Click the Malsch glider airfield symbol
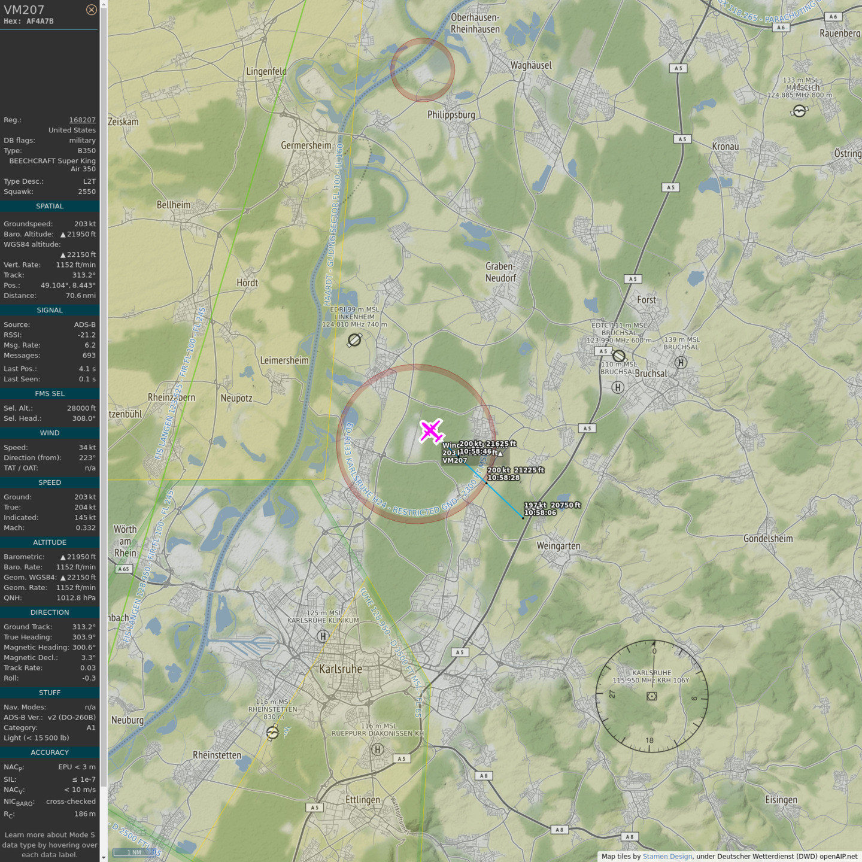862x862 pixels. pyautogui.click(x=799, y=111)
